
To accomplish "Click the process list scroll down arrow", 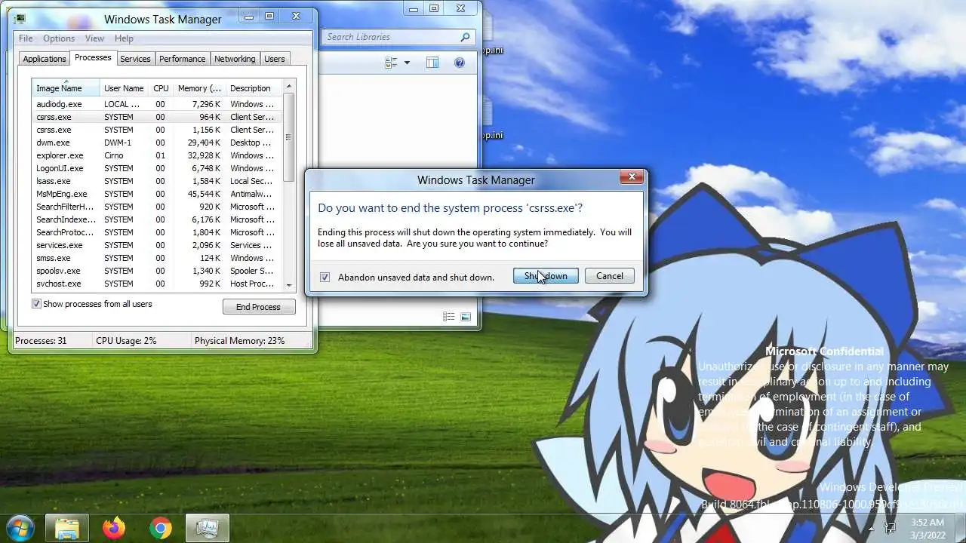I will pyautogui.click(x=288, y=286).
